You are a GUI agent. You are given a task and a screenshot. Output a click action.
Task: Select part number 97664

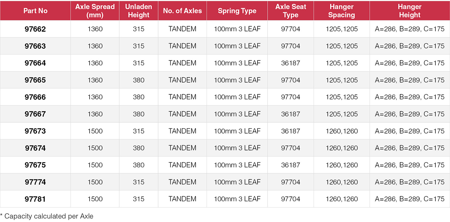pyautogui.click(x=35, y=63)
